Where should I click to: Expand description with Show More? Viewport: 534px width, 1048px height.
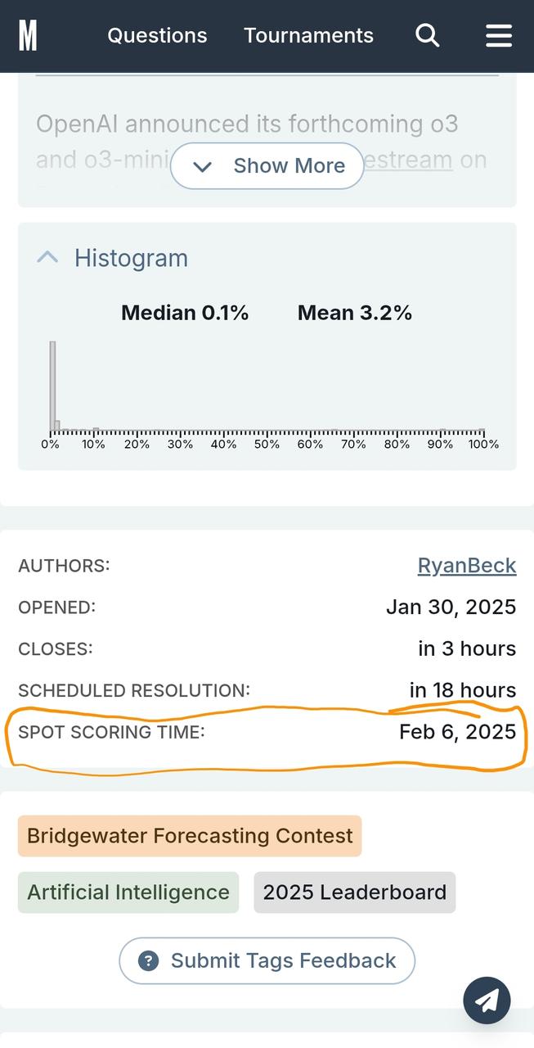coord(267,166)
